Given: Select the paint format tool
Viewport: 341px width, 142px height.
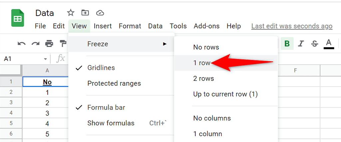Looking at the screenshot, I should tap(63, 44).
